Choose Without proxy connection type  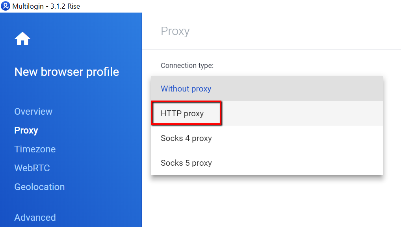click(x=267, y=89)
